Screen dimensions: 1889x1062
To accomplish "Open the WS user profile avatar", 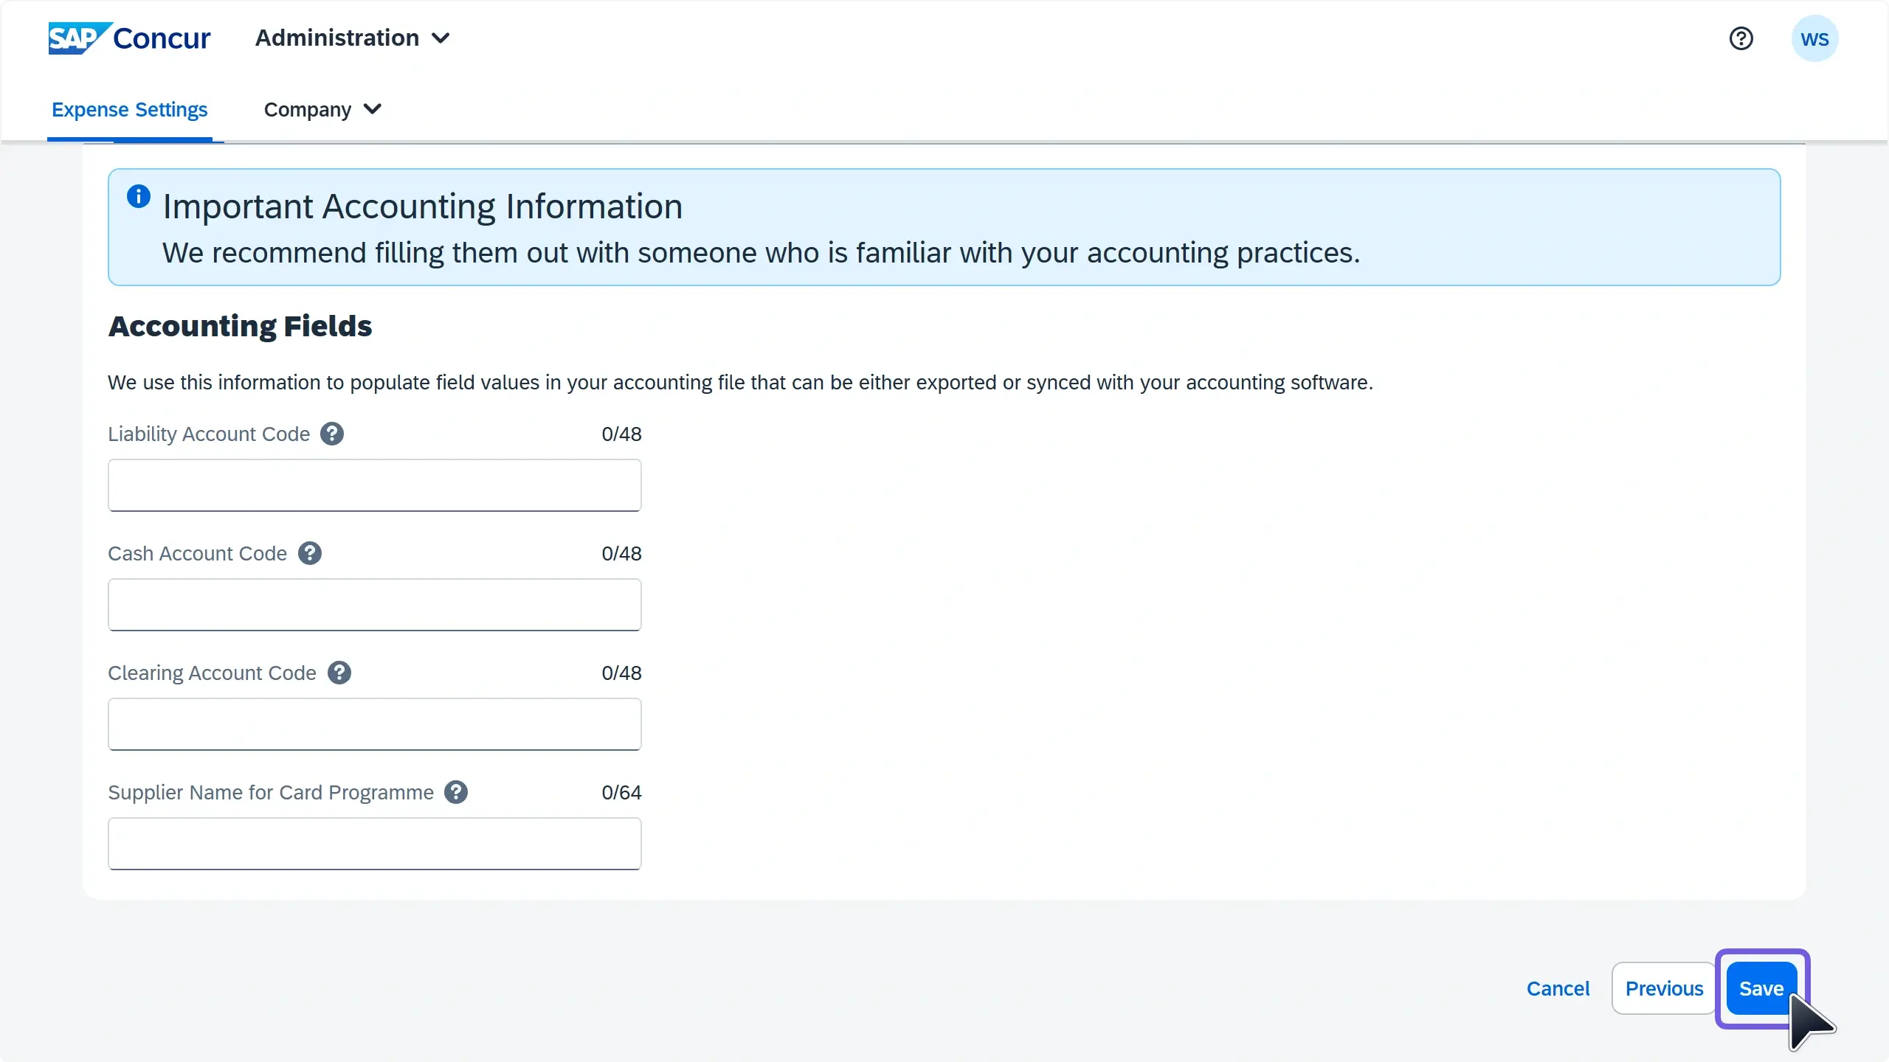I will [x=1814, y=38].
